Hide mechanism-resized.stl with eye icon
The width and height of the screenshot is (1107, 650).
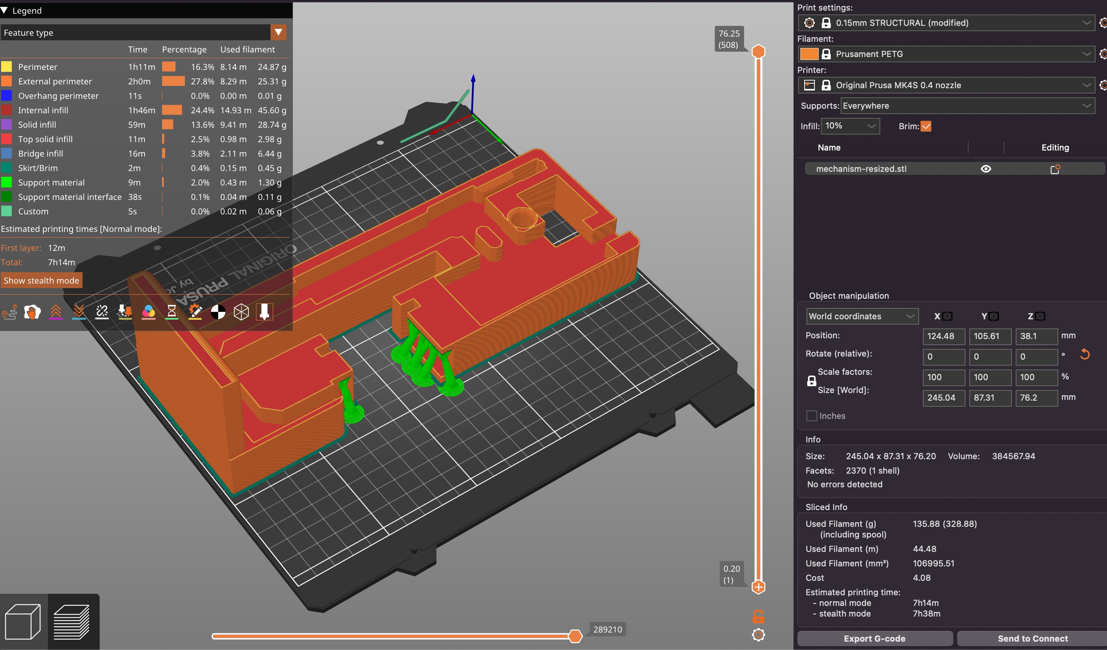coord(985,169)
